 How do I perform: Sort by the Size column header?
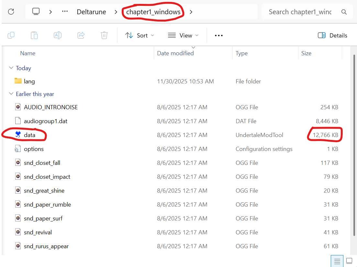coord(306,53)
